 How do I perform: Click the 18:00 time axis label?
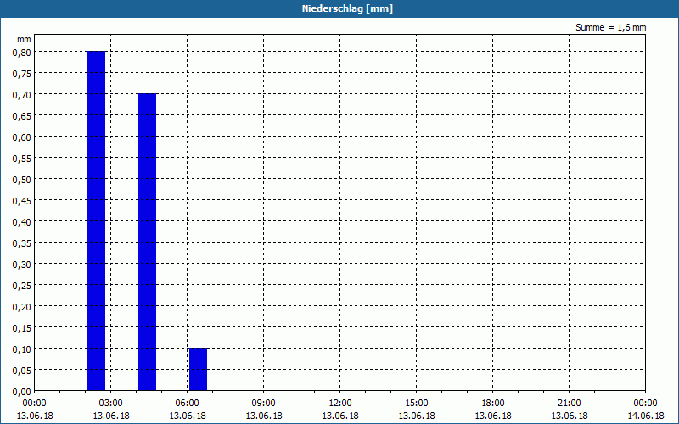493,403
